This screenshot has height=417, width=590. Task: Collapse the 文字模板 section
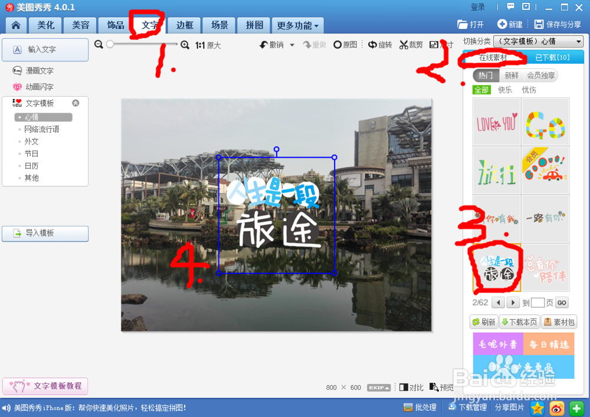tap(76, 102)
